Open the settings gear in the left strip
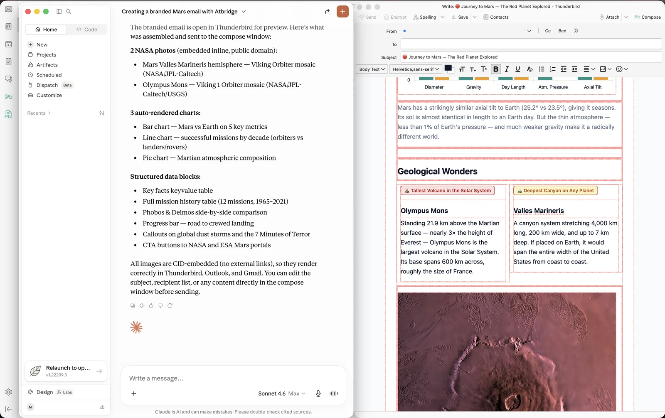Image resolution: width=665 pixels, height=418 pixels. pos(8,392)
